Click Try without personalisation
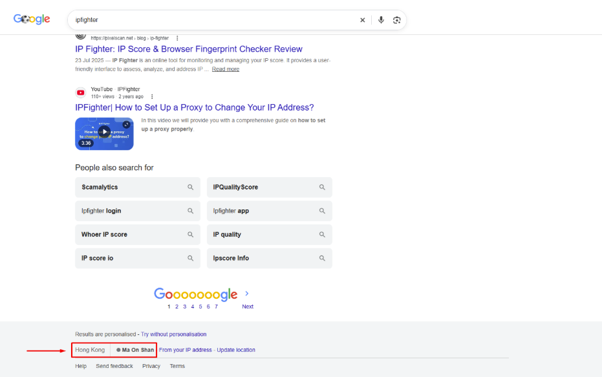This screenshot has width=602, height=377. (173, 334)
